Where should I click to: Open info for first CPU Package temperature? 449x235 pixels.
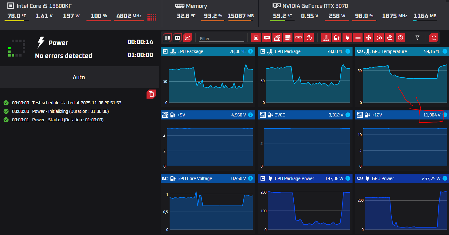click(250, 51)
